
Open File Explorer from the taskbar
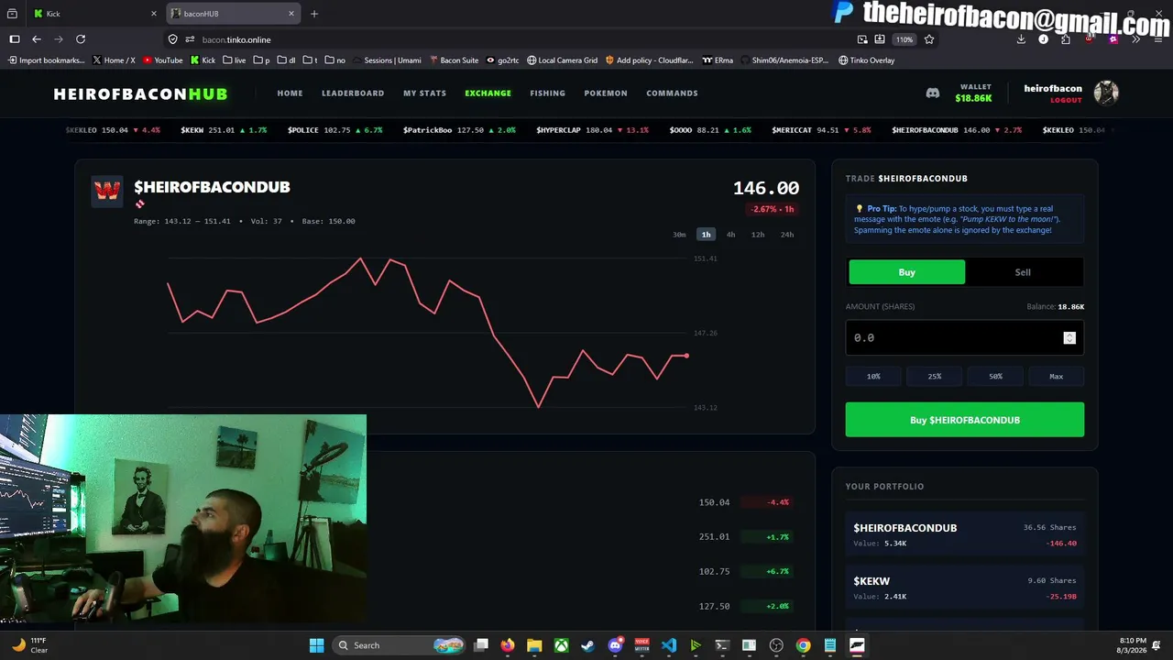pos(534,645)
